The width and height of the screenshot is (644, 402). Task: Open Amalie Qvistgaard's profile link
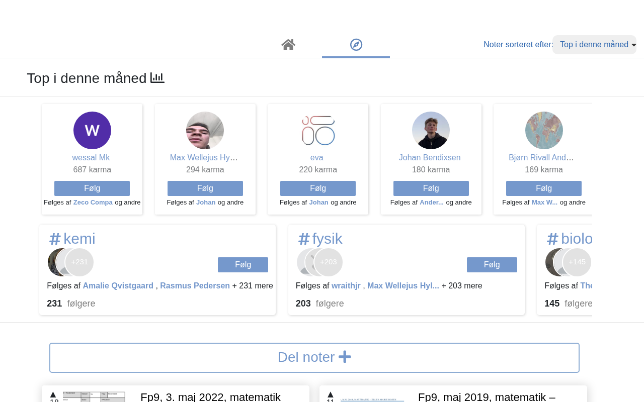pos(118,286)
